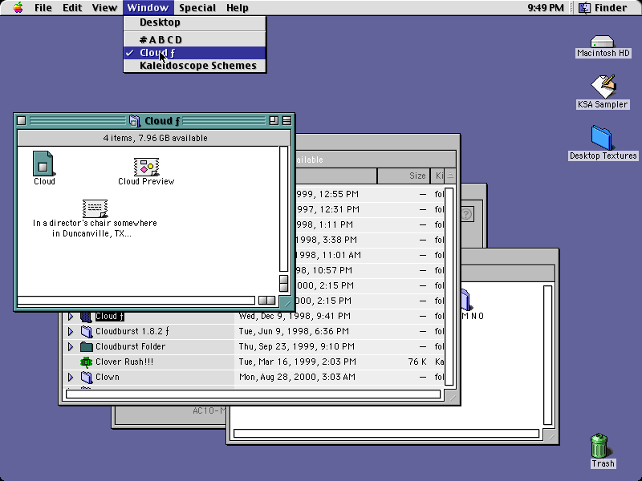Select the KSA Sampler desktop icon
The height and width of the screenshot is (481, 642).
[603, 86]
